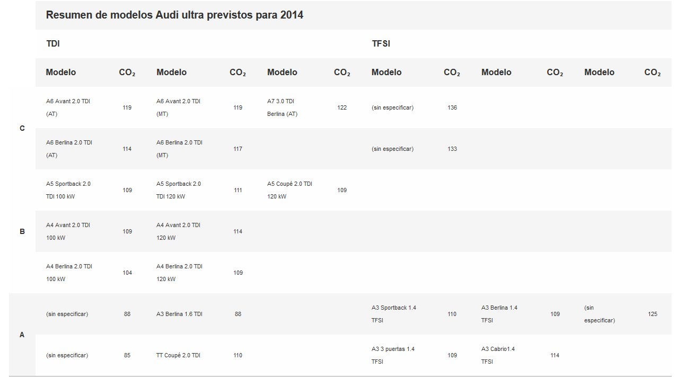
Task: Click the A3 Berlina 1.4 TFSI cell
Action: click(x=499, y=314)
